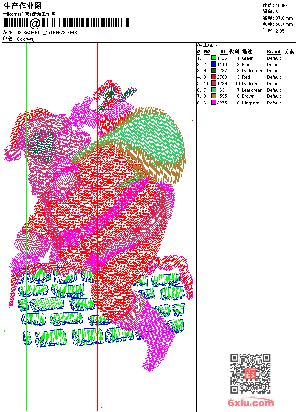Select the height value 87.8 mm
The height and width of the screenshot is (412, 297).
[x=284, y=18]
